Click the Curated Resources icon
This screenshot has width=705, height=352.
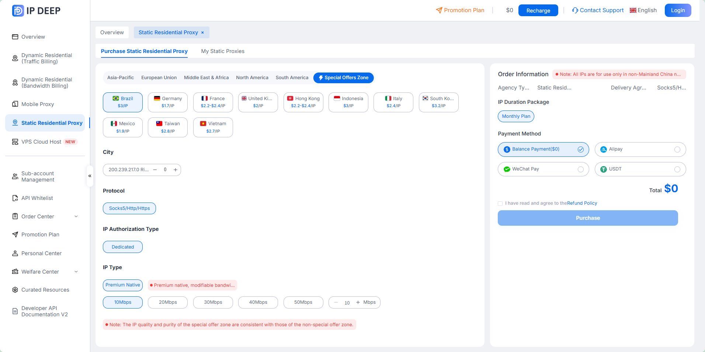point(15,290)
